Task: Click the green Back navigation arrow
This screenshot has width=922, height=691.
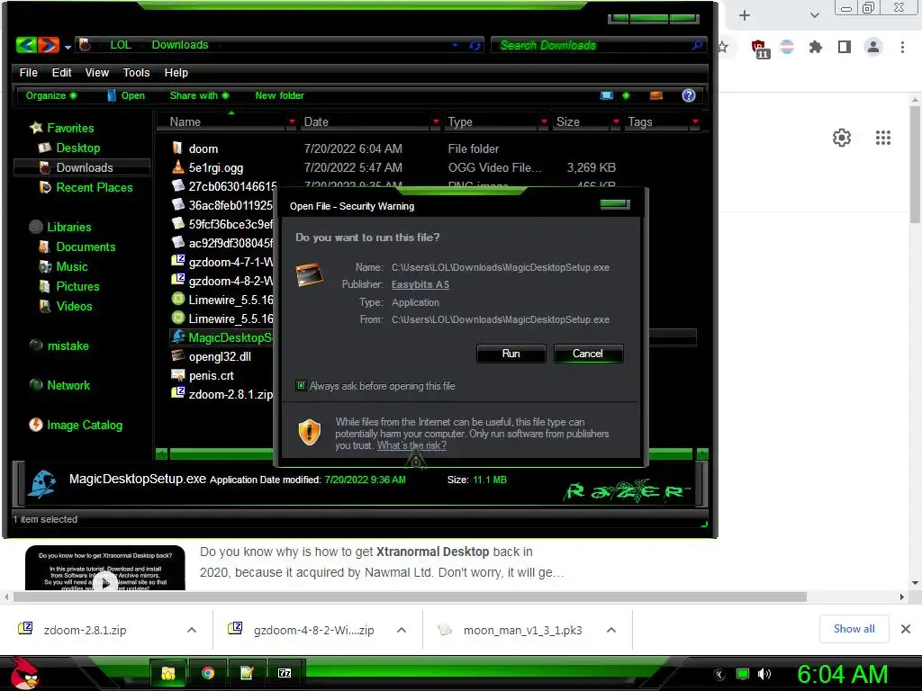Action: pos(26,45)
